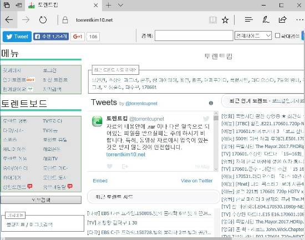Open E04.170530.1080p torrent entry
Screen dimensions: 305x240
coord(263,207)
